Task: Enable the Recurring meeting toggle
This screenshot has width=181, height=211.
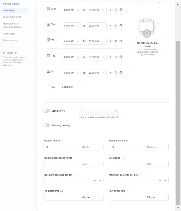Action: coord(46,125)
